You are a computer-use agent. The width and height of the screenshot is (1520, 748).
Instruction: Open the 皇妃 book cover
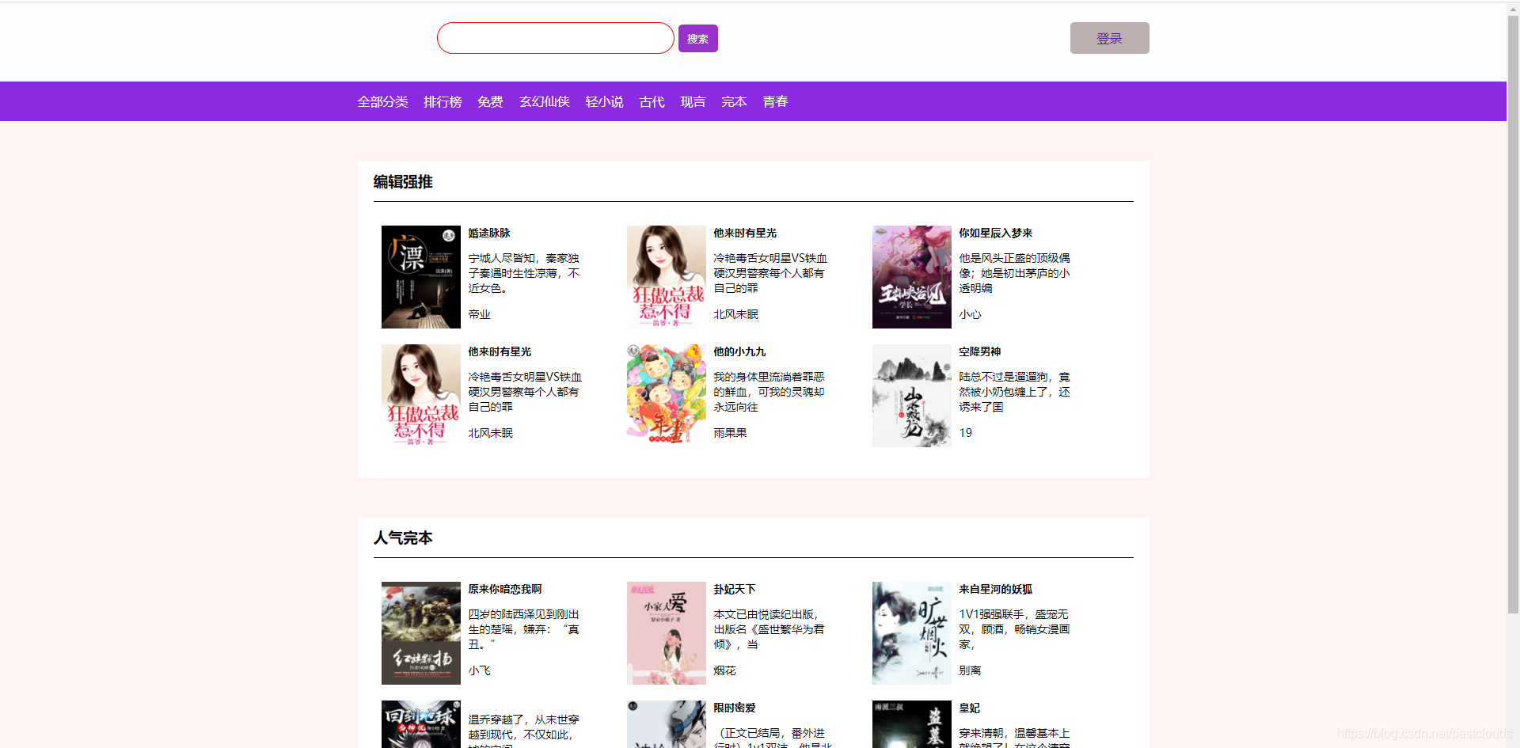(x=912, y=724)
